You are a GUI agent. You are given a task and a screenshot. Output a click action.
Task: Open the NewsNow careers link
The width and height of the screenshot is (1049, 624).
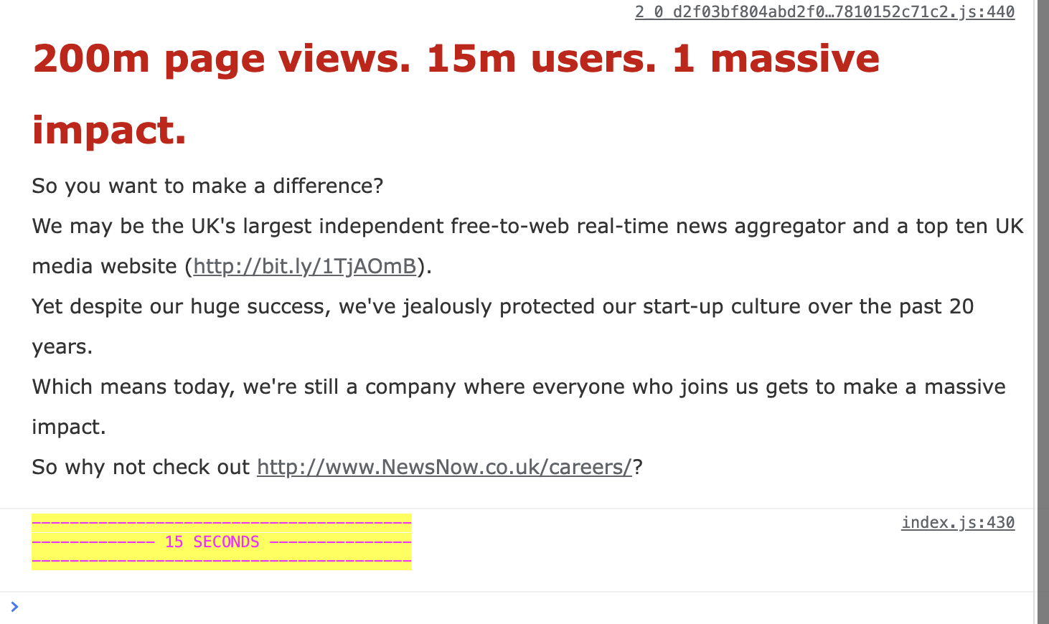(x=444, y=467)
